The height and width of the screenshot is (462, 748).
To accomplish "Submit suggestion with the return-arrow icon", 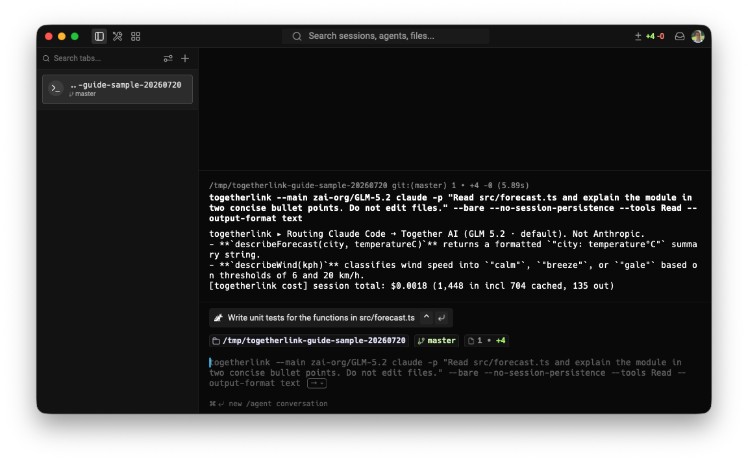I will [x=442, y=317].
